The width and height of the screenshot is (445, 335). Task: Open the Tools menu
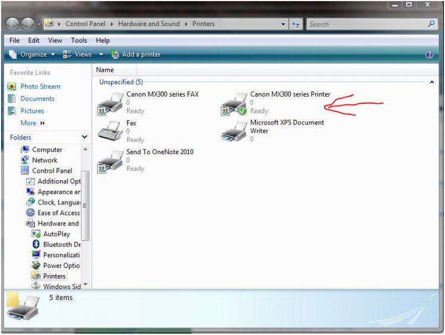coord(79,40)
